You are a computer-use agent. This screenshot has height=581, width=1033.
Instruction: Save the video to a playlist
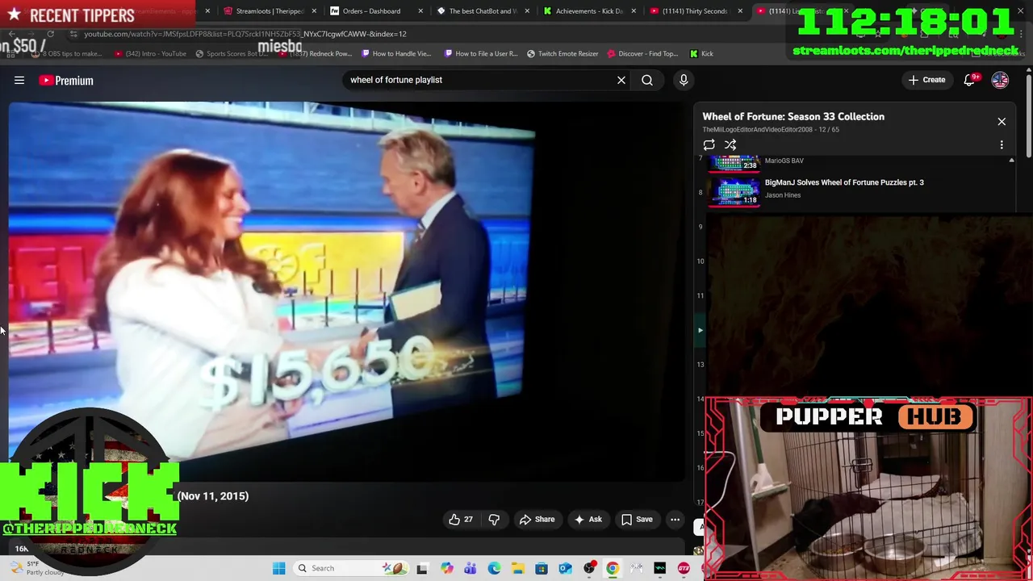(x=637, y=520)
